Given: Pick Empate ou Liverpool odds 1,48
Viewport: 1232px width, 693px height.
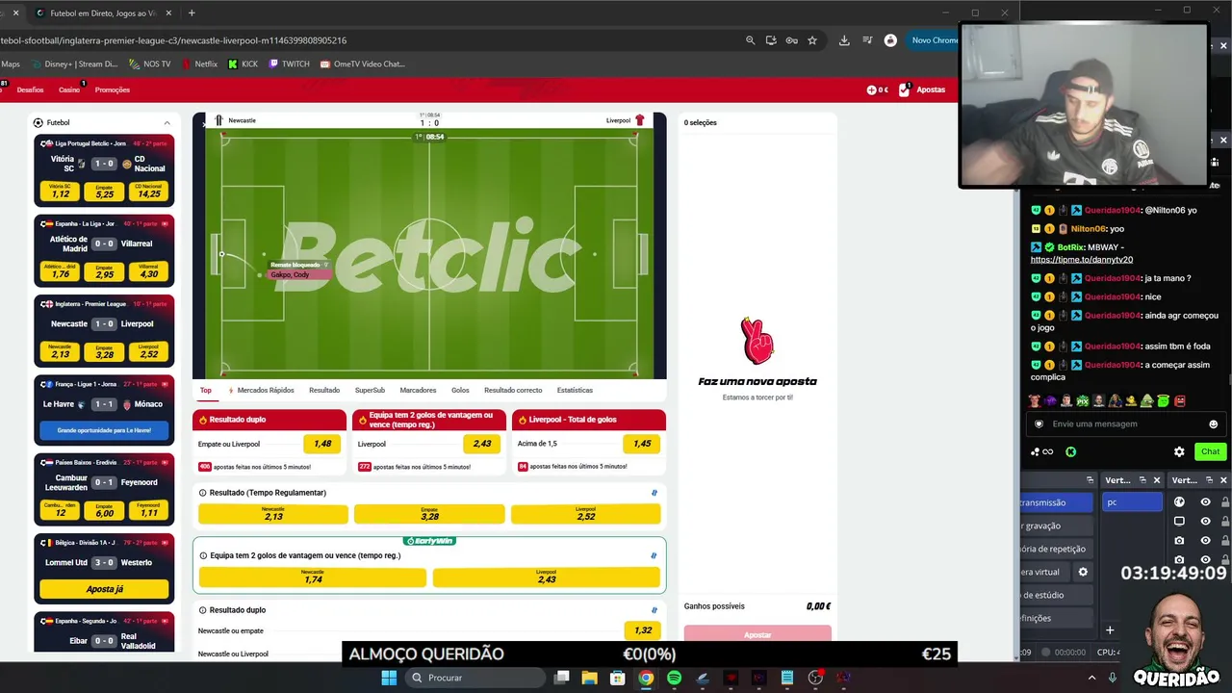Looking at the screenshot, I should (x=322, y=444).
